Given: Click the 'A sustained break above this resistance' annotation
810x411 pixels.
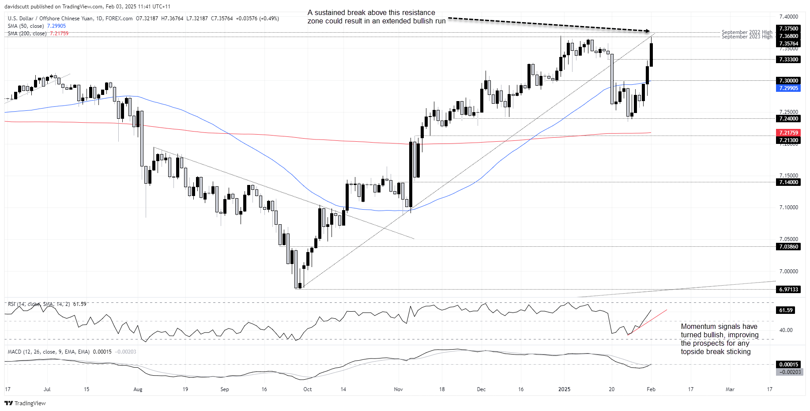Looking at the screenshot, I should [377, 17].
